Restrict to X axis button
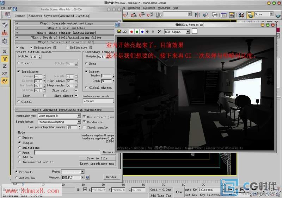Image resolution: width=282 pixels, height=198 pixels. click(x=5, y=51)
